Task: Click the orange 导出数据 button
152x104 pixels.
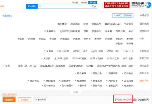Action: coord(9,100)
